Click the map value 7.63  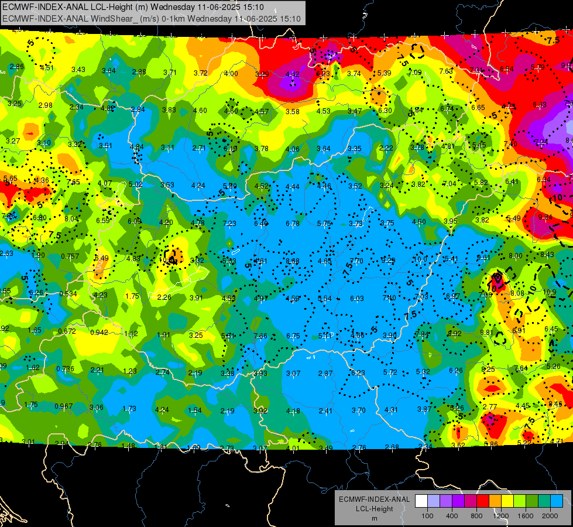pyautogui.click(x=446, y=71)
